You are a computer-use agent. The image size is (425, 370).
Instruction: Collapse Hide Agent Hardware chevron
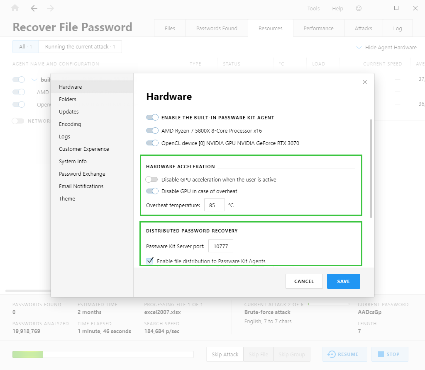pyautogui.click(x=359, y=47)
